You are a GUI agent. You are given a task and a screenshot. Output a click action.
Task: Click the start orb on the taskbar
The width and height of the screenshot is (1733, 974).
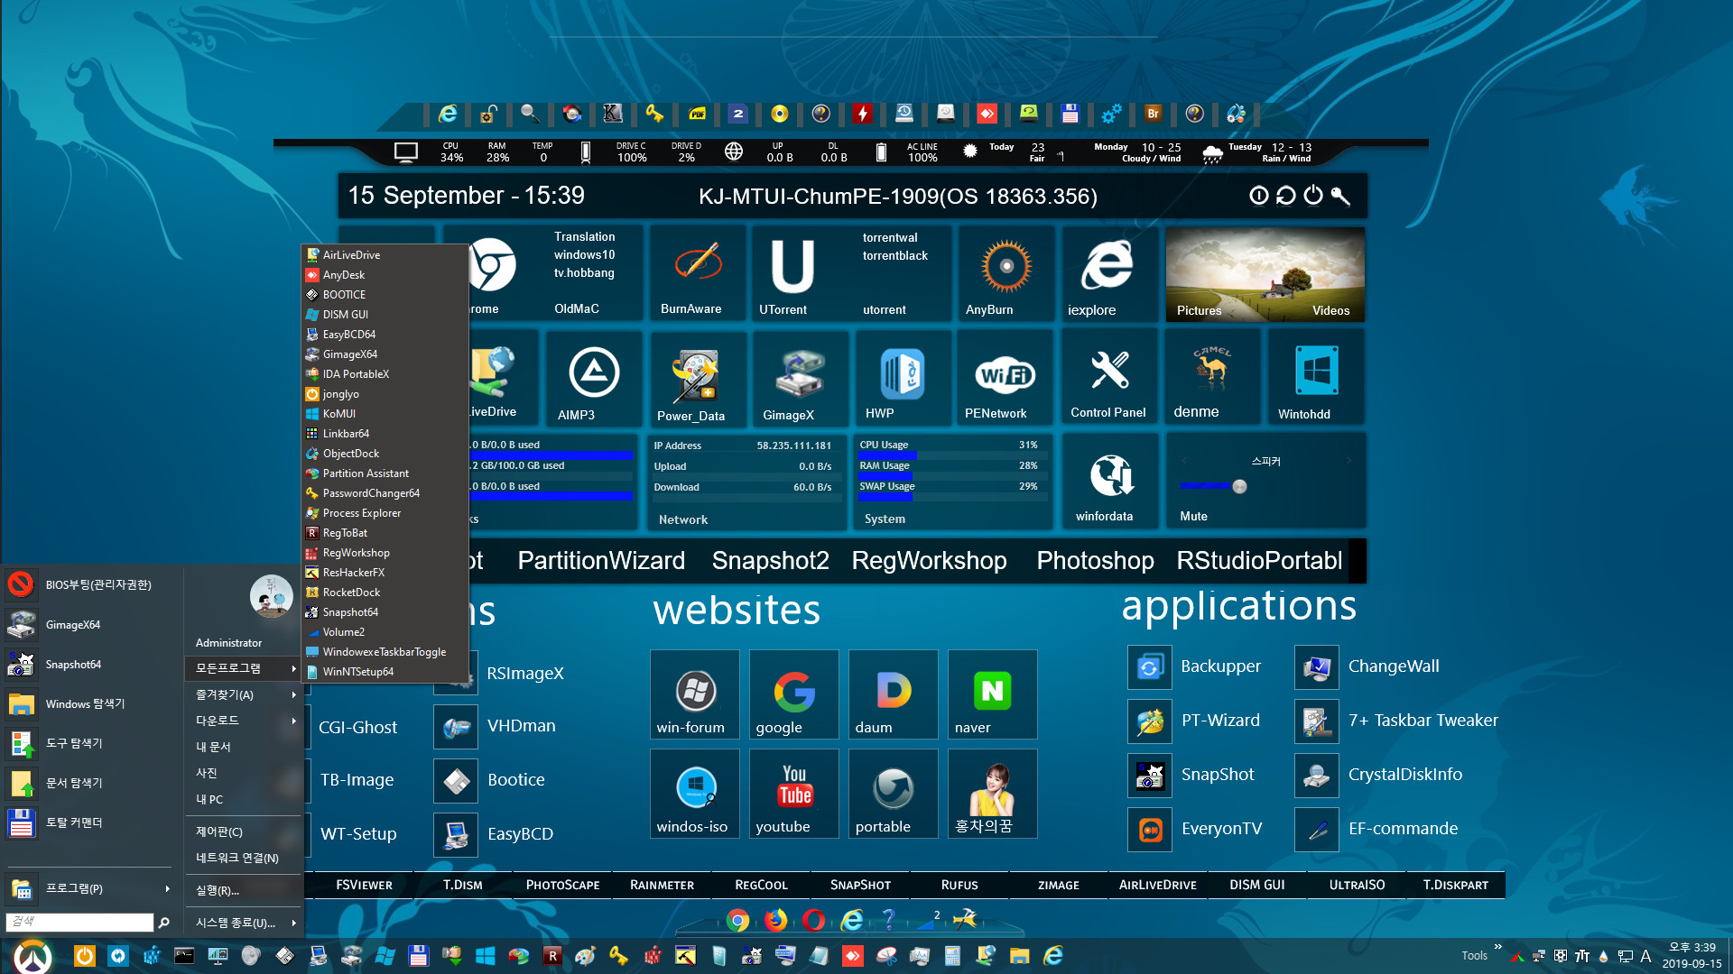[x=33, y=956]
